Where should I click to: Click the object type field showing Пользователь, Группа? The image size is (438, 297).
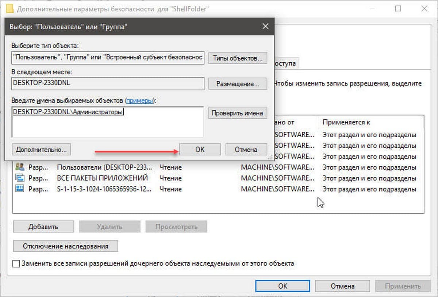tap(108, 57)
